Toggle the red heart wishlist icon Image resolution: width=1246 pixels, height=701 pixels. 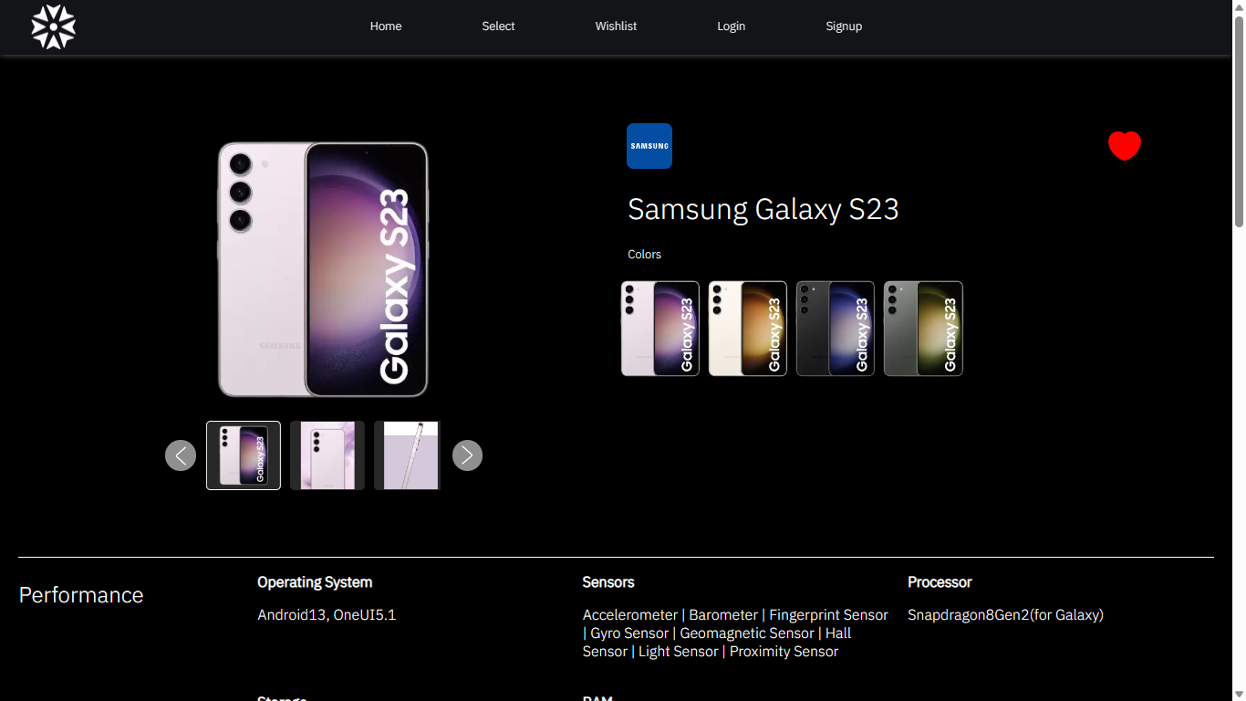coord(1125,146)
